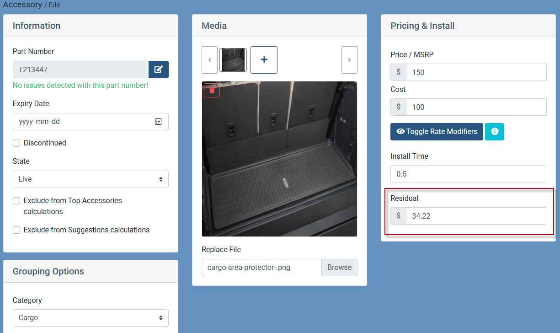The width and height of the screenshot is (560, 333).
Task: Click the cyan info icon button
Action: pyautogui.click(x=494, y=132)
